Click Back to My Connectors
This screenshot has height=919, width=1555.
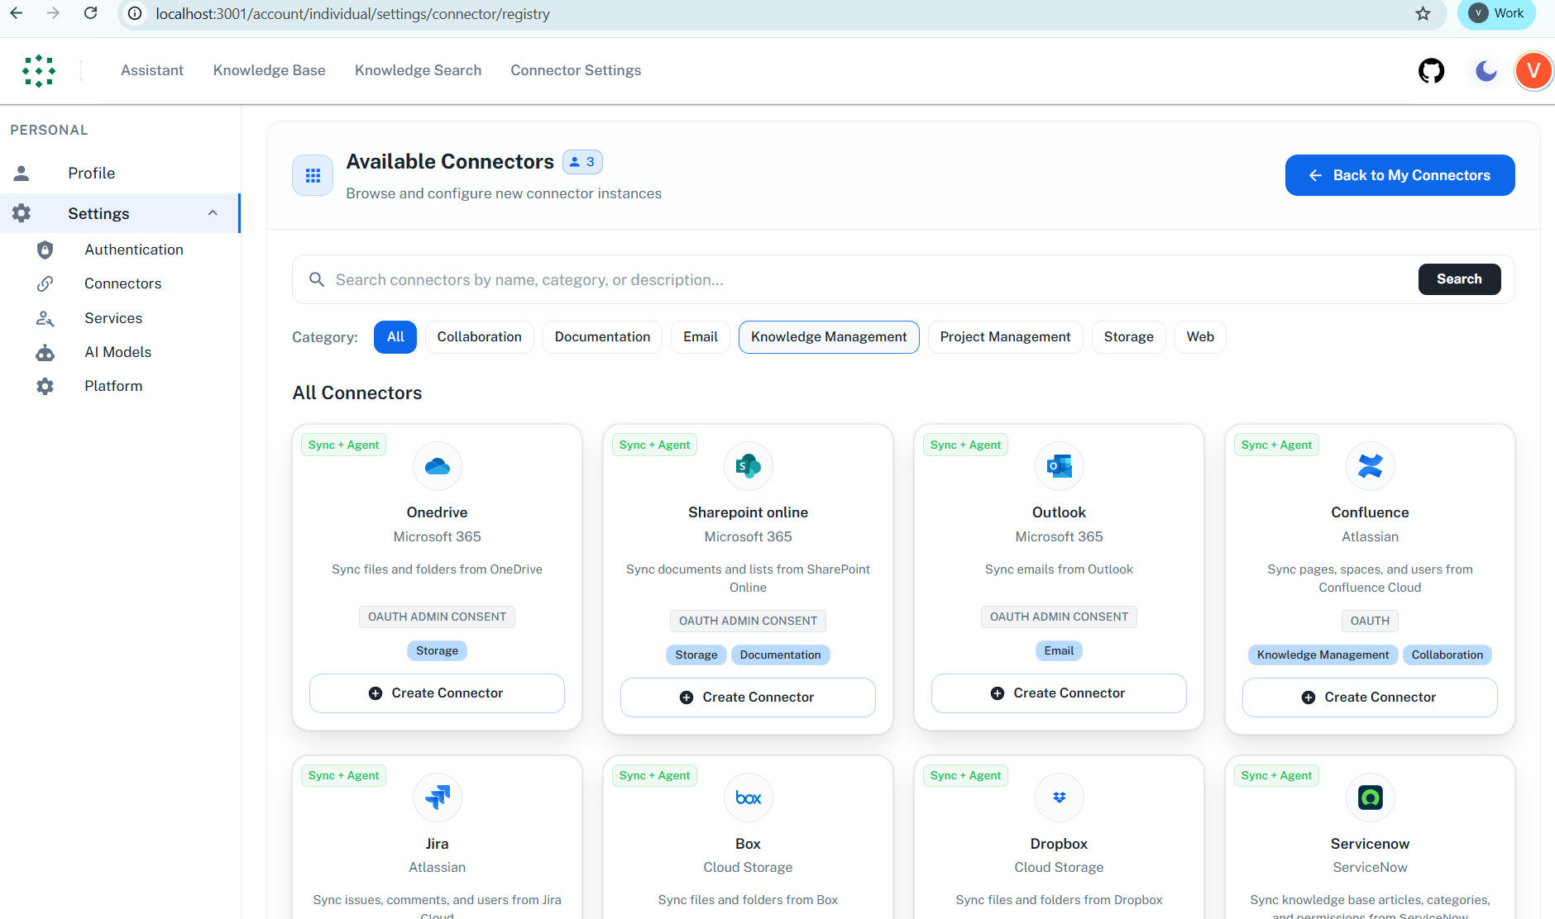(x=1399, y=175)
